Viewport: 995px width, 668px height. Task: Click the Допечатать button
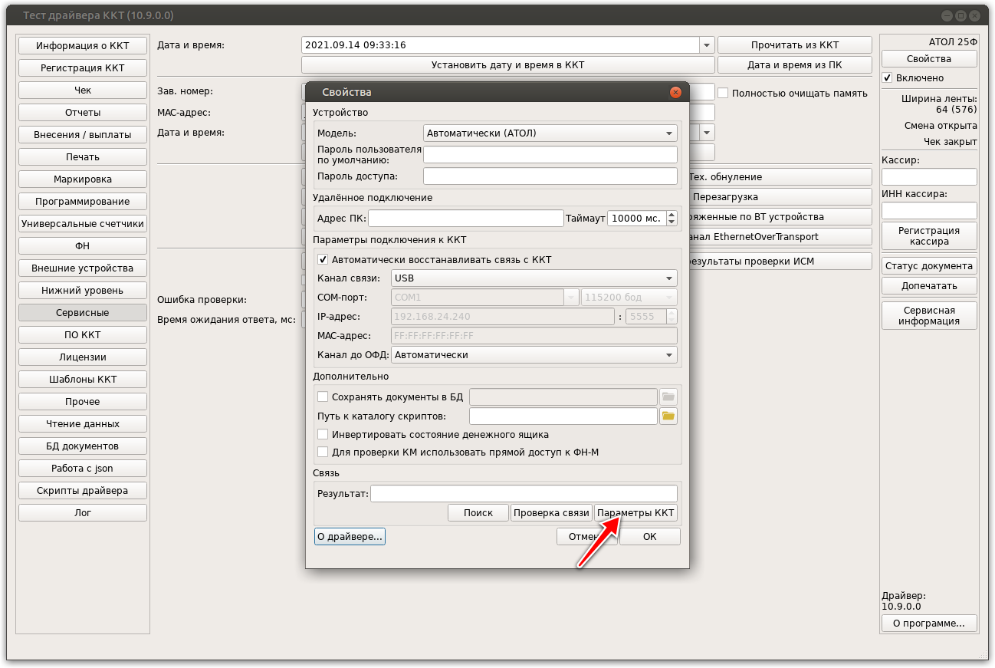coord(929,285)
